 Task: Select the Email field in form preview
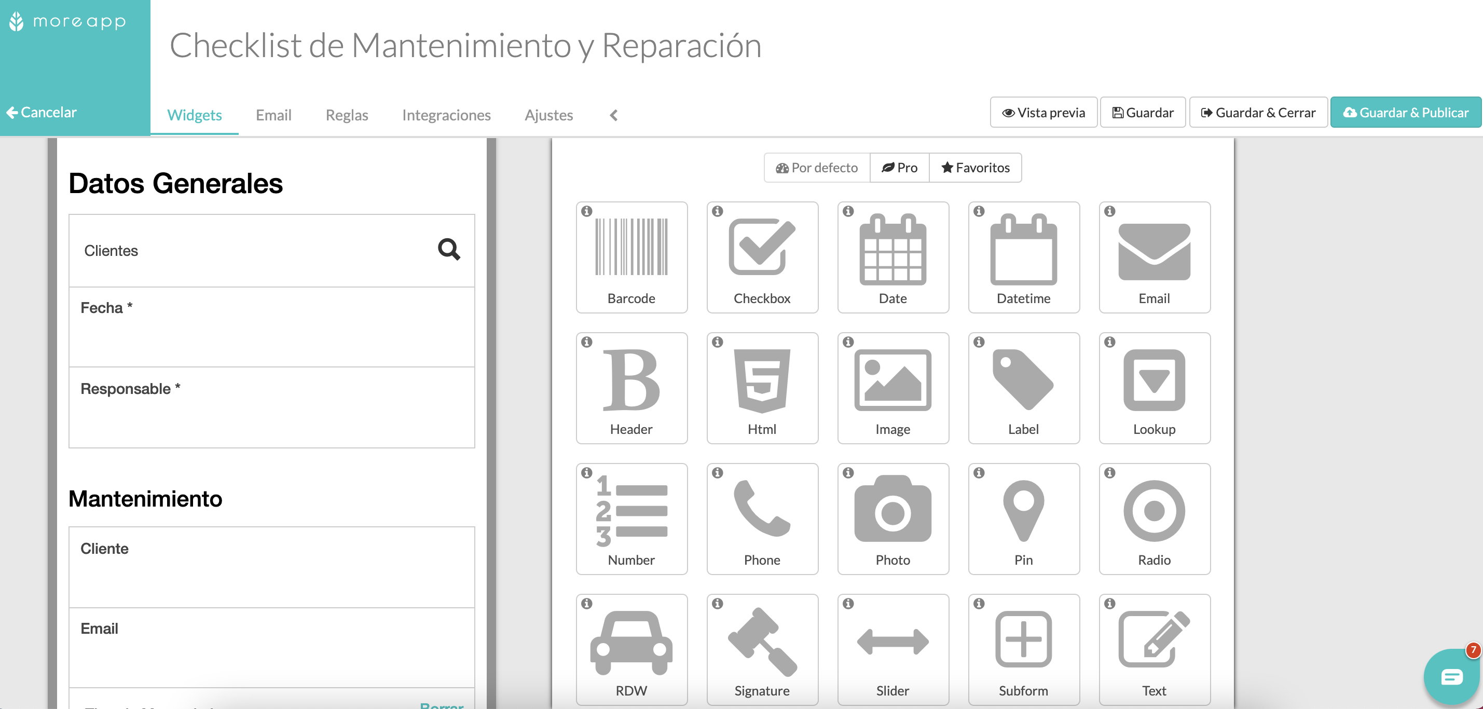pyautogui.click(x=272, y=647)
